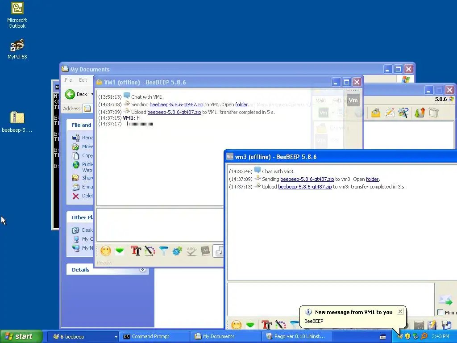Open the beebeep taskbar group dropdown
Image resolution: width=457 pixels, height=343 pixels.
point(116,337)
